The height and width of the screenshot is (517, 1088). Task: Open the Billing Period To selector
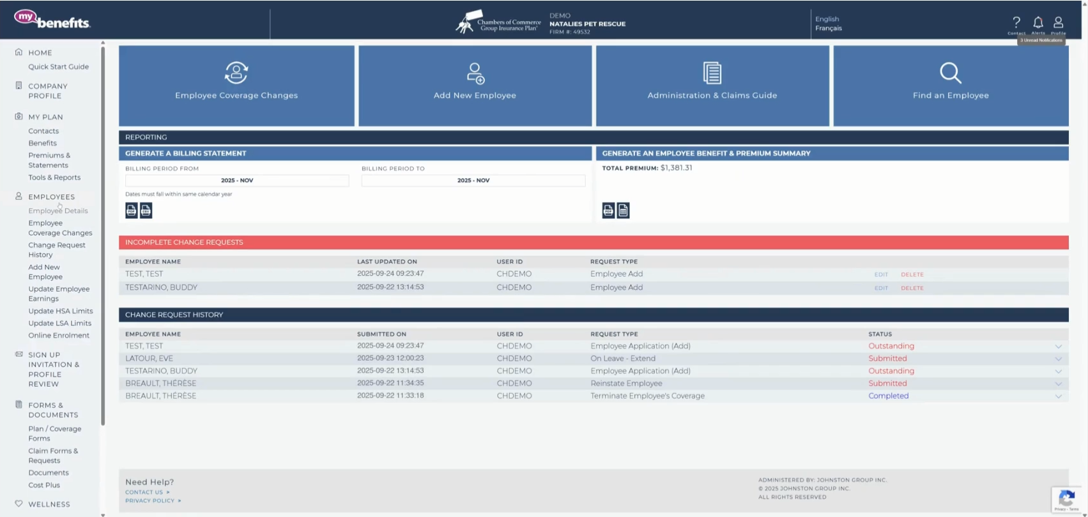coord(473,181)
